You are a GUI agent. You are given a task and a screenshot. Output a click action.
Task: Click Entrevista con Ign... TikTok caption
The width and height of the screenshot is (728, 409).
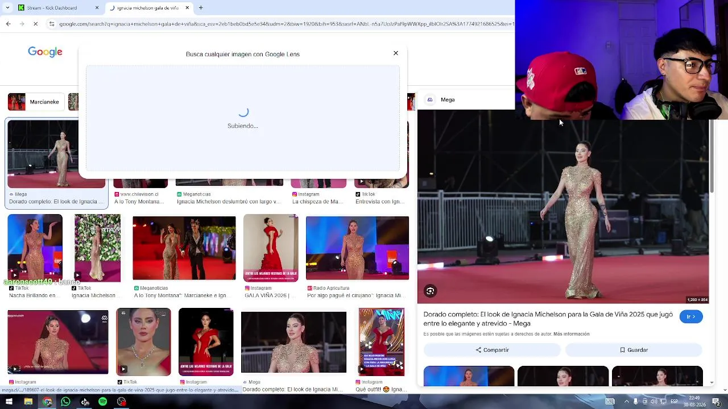click(380, 202)
